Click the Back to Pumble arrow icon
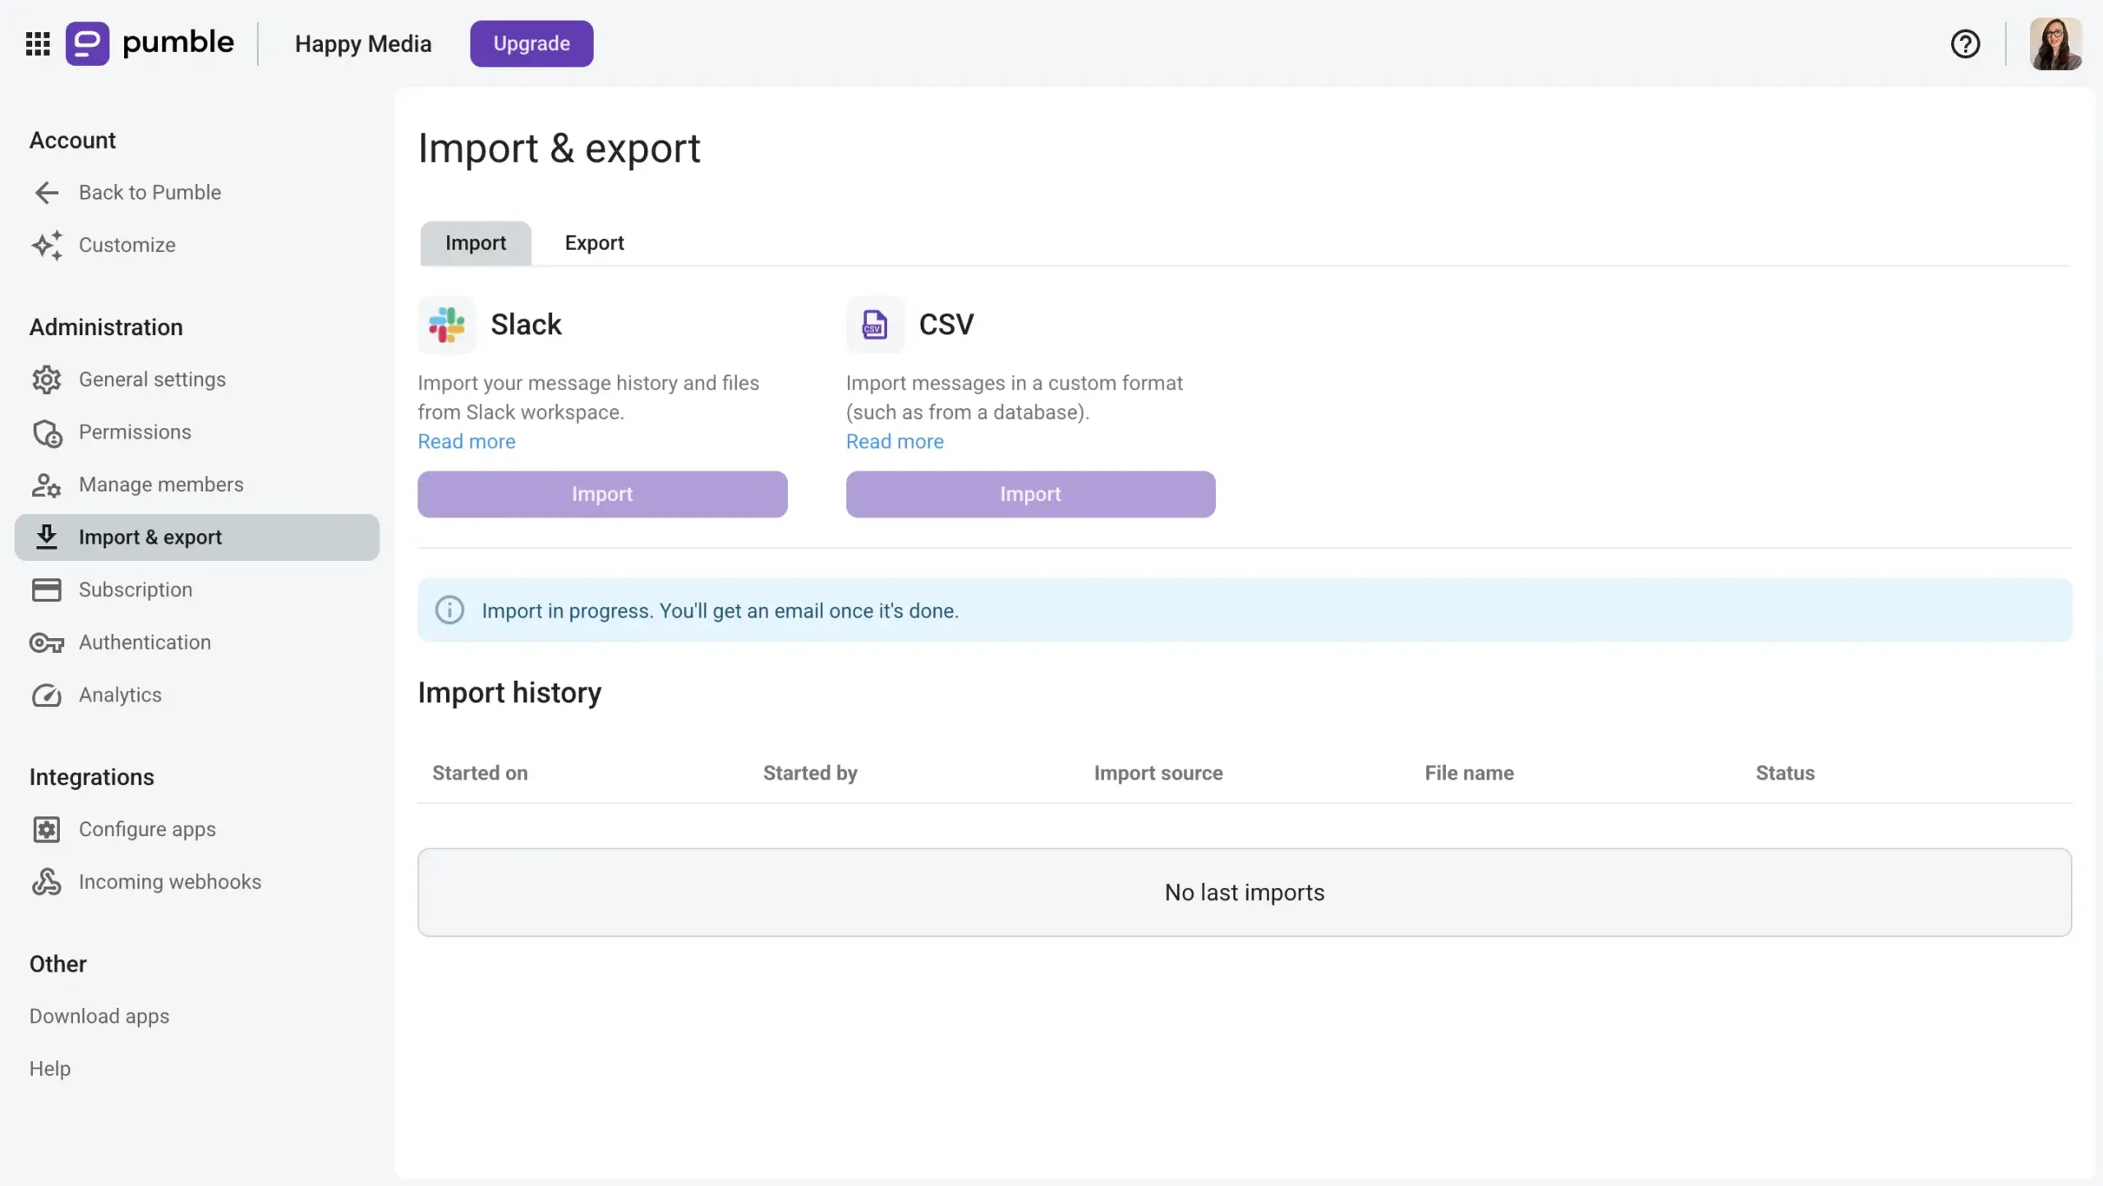 coord(47,192)
